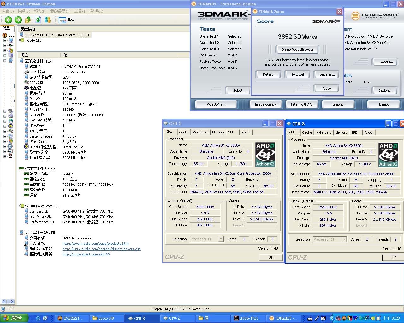404x323 pixels.
Task: Open About tab in left CPU-Z
Action: click(x=246, y=132)
